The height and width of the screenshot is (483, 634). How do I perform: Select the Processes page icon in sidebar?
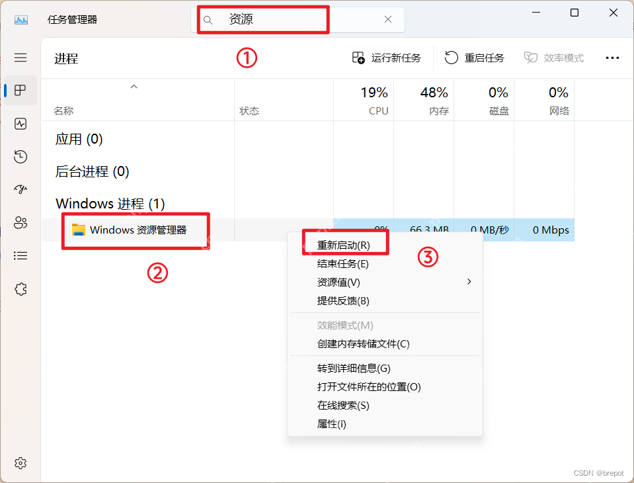pos(20,90)
